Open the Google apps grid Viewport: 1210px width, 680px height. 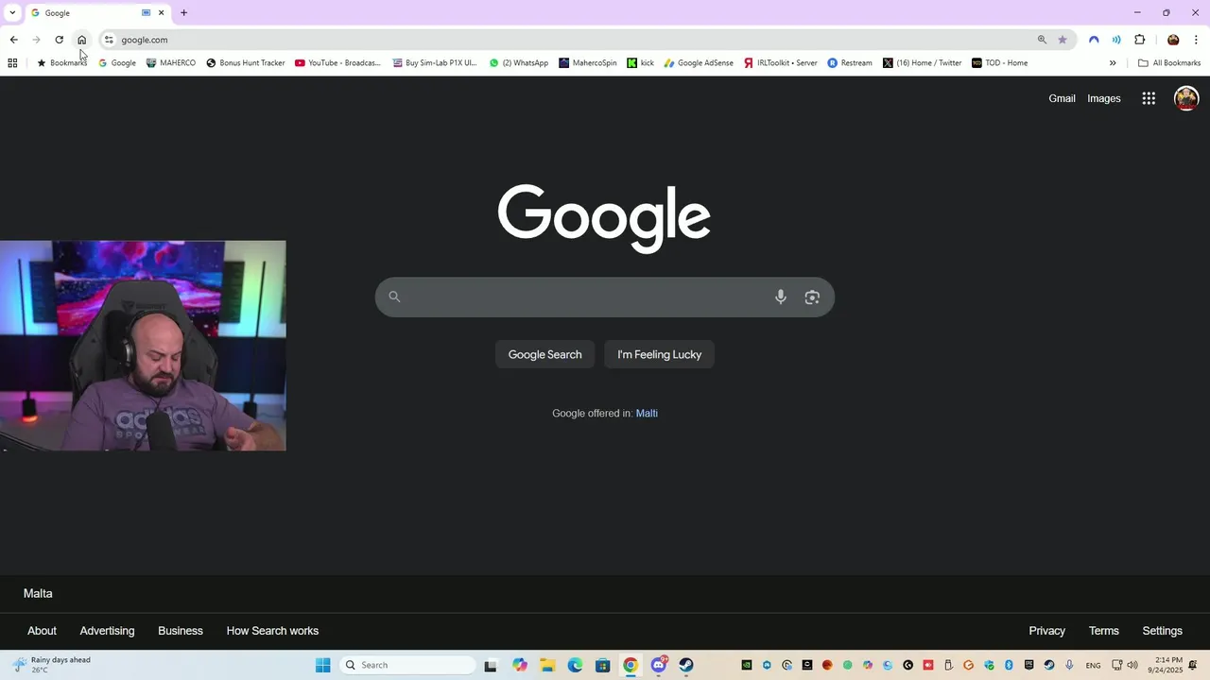coord(1149,98)
